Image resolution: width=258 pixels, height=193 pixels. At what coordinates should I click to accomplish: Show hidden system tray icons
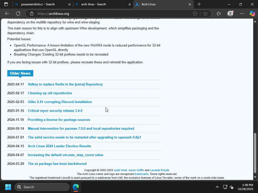click(x=217, y=187)
